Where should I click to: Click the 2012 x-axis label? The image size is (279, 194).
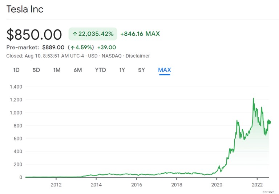click(x=56, y=185)
